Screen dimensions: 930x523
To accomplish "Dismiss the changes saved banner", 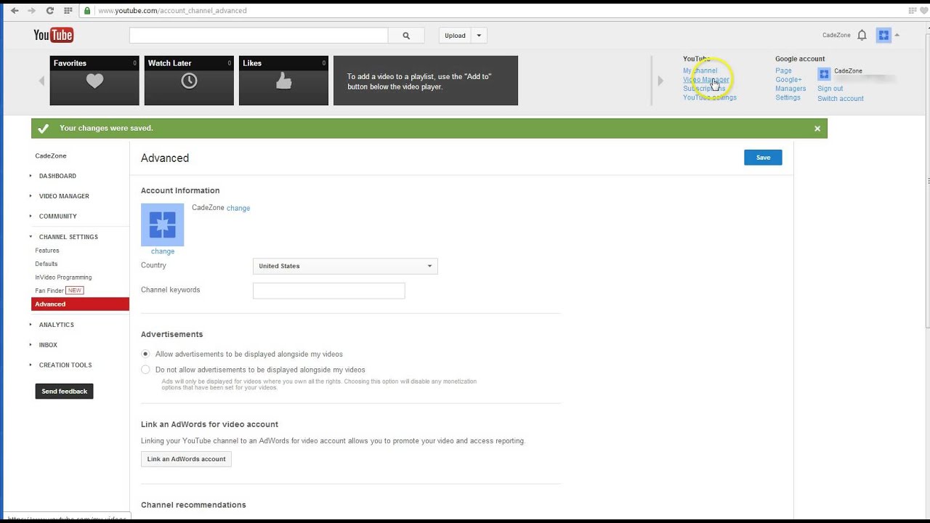I will point(817,129).
